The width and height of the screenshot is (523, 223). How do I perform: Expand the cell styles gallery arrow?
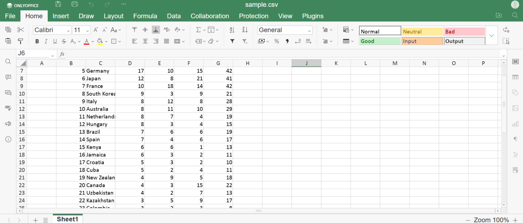click(491, 35)
